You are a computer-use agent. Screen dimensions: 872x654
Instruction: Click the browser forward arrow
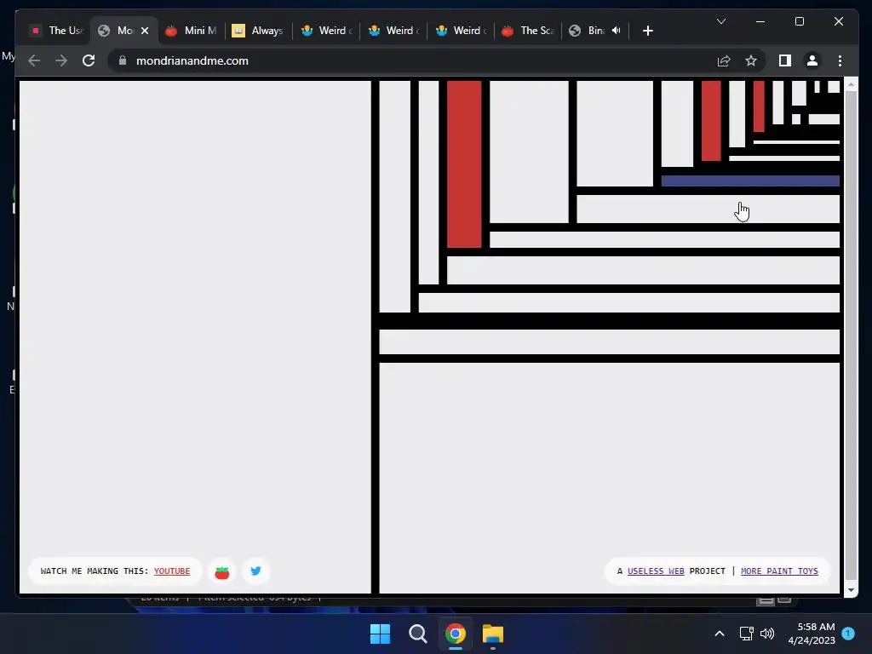(61, 60)
